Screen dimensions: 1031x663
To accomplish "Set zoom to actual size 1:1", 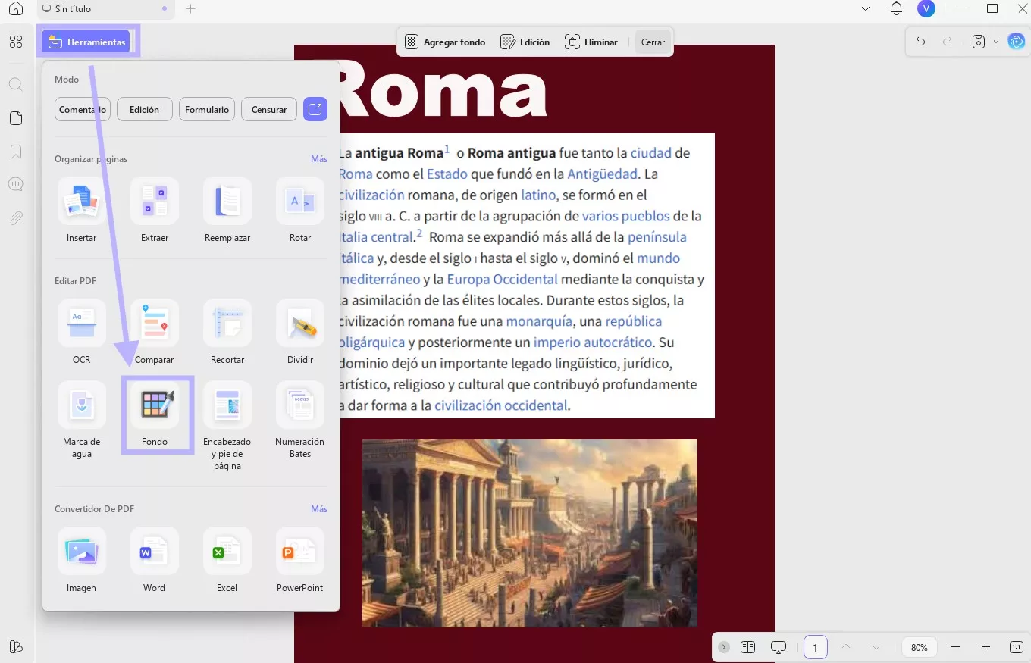I will point(1017,647).
